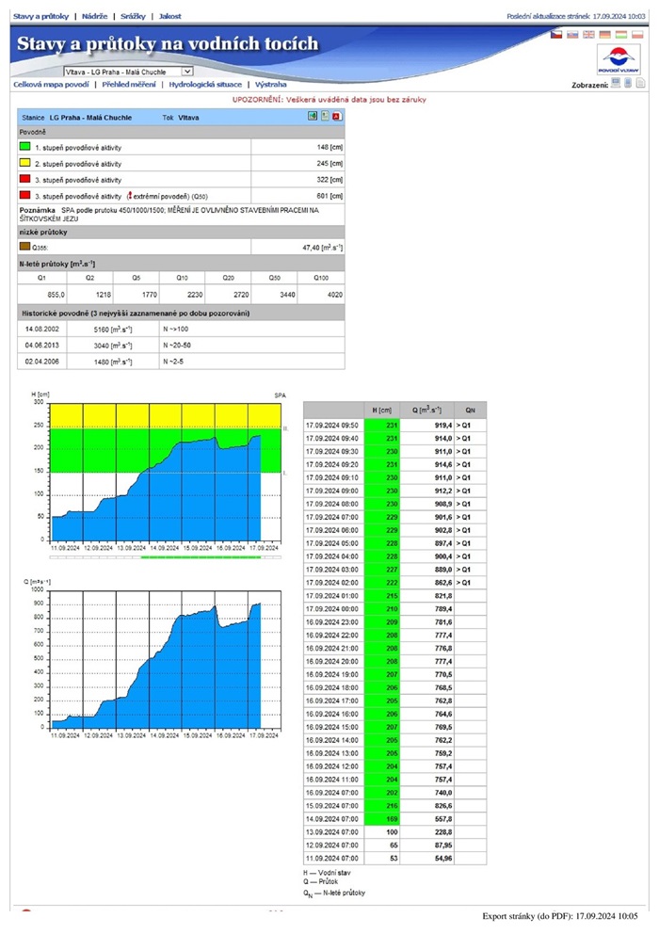Click green 1st flood level swatch
Viewport: 659px width, 934px height.
tap(24, 147)
